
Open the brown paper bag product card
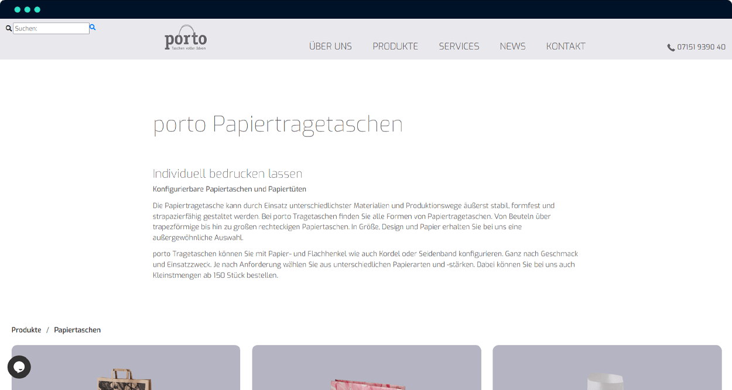pyautogui.click(x=126, y=367)
